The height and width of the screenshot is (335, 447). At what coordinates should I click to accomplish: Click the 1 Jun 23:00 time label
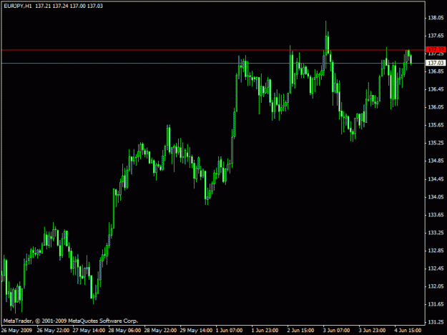click(x=265, y=331)
